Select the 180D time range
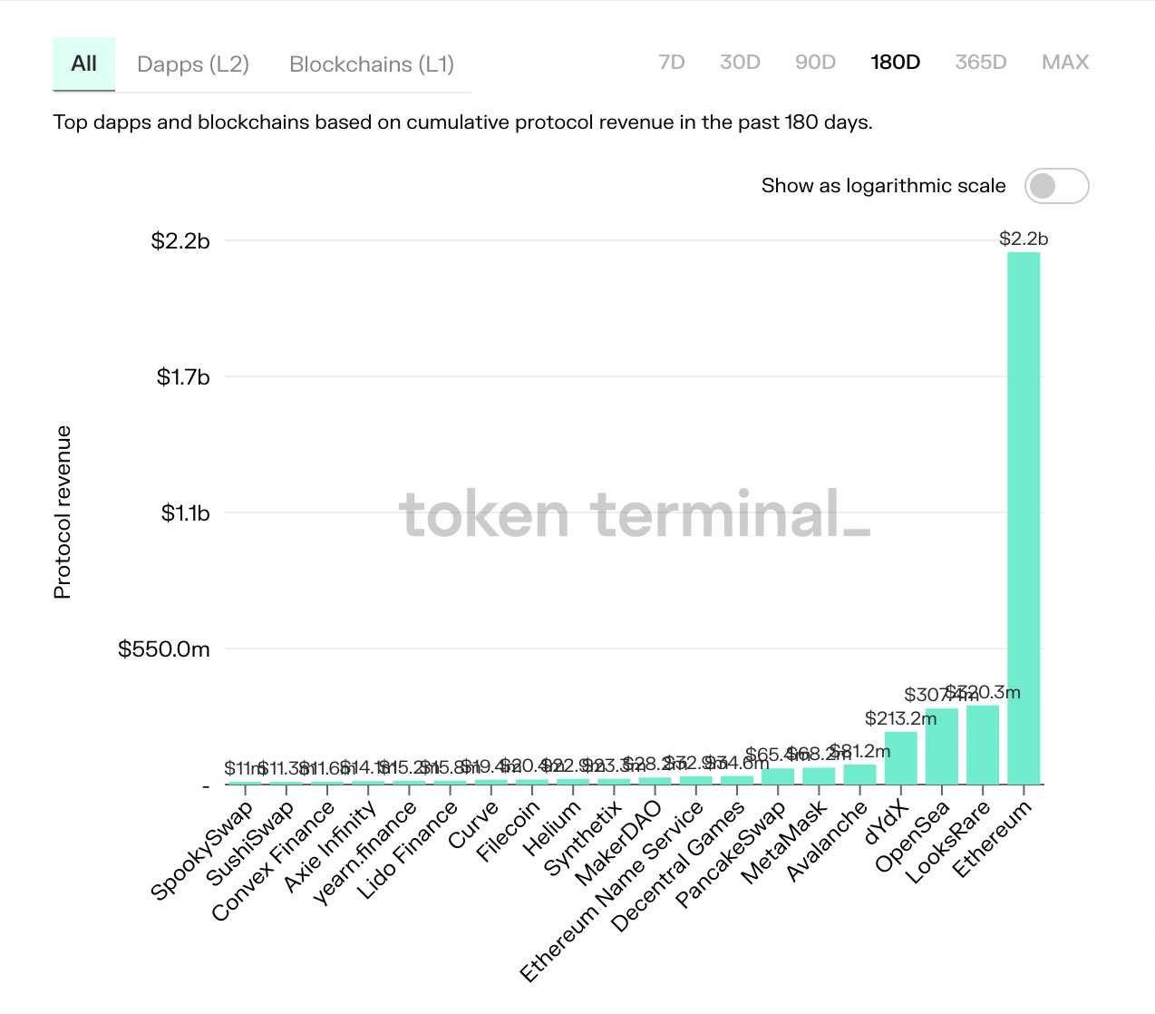 coord(895,62)
